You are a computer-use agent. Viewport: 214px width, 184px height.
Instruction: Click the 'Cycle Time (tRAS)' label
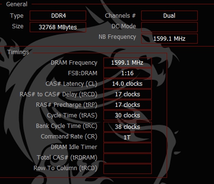tap(72, 115)
